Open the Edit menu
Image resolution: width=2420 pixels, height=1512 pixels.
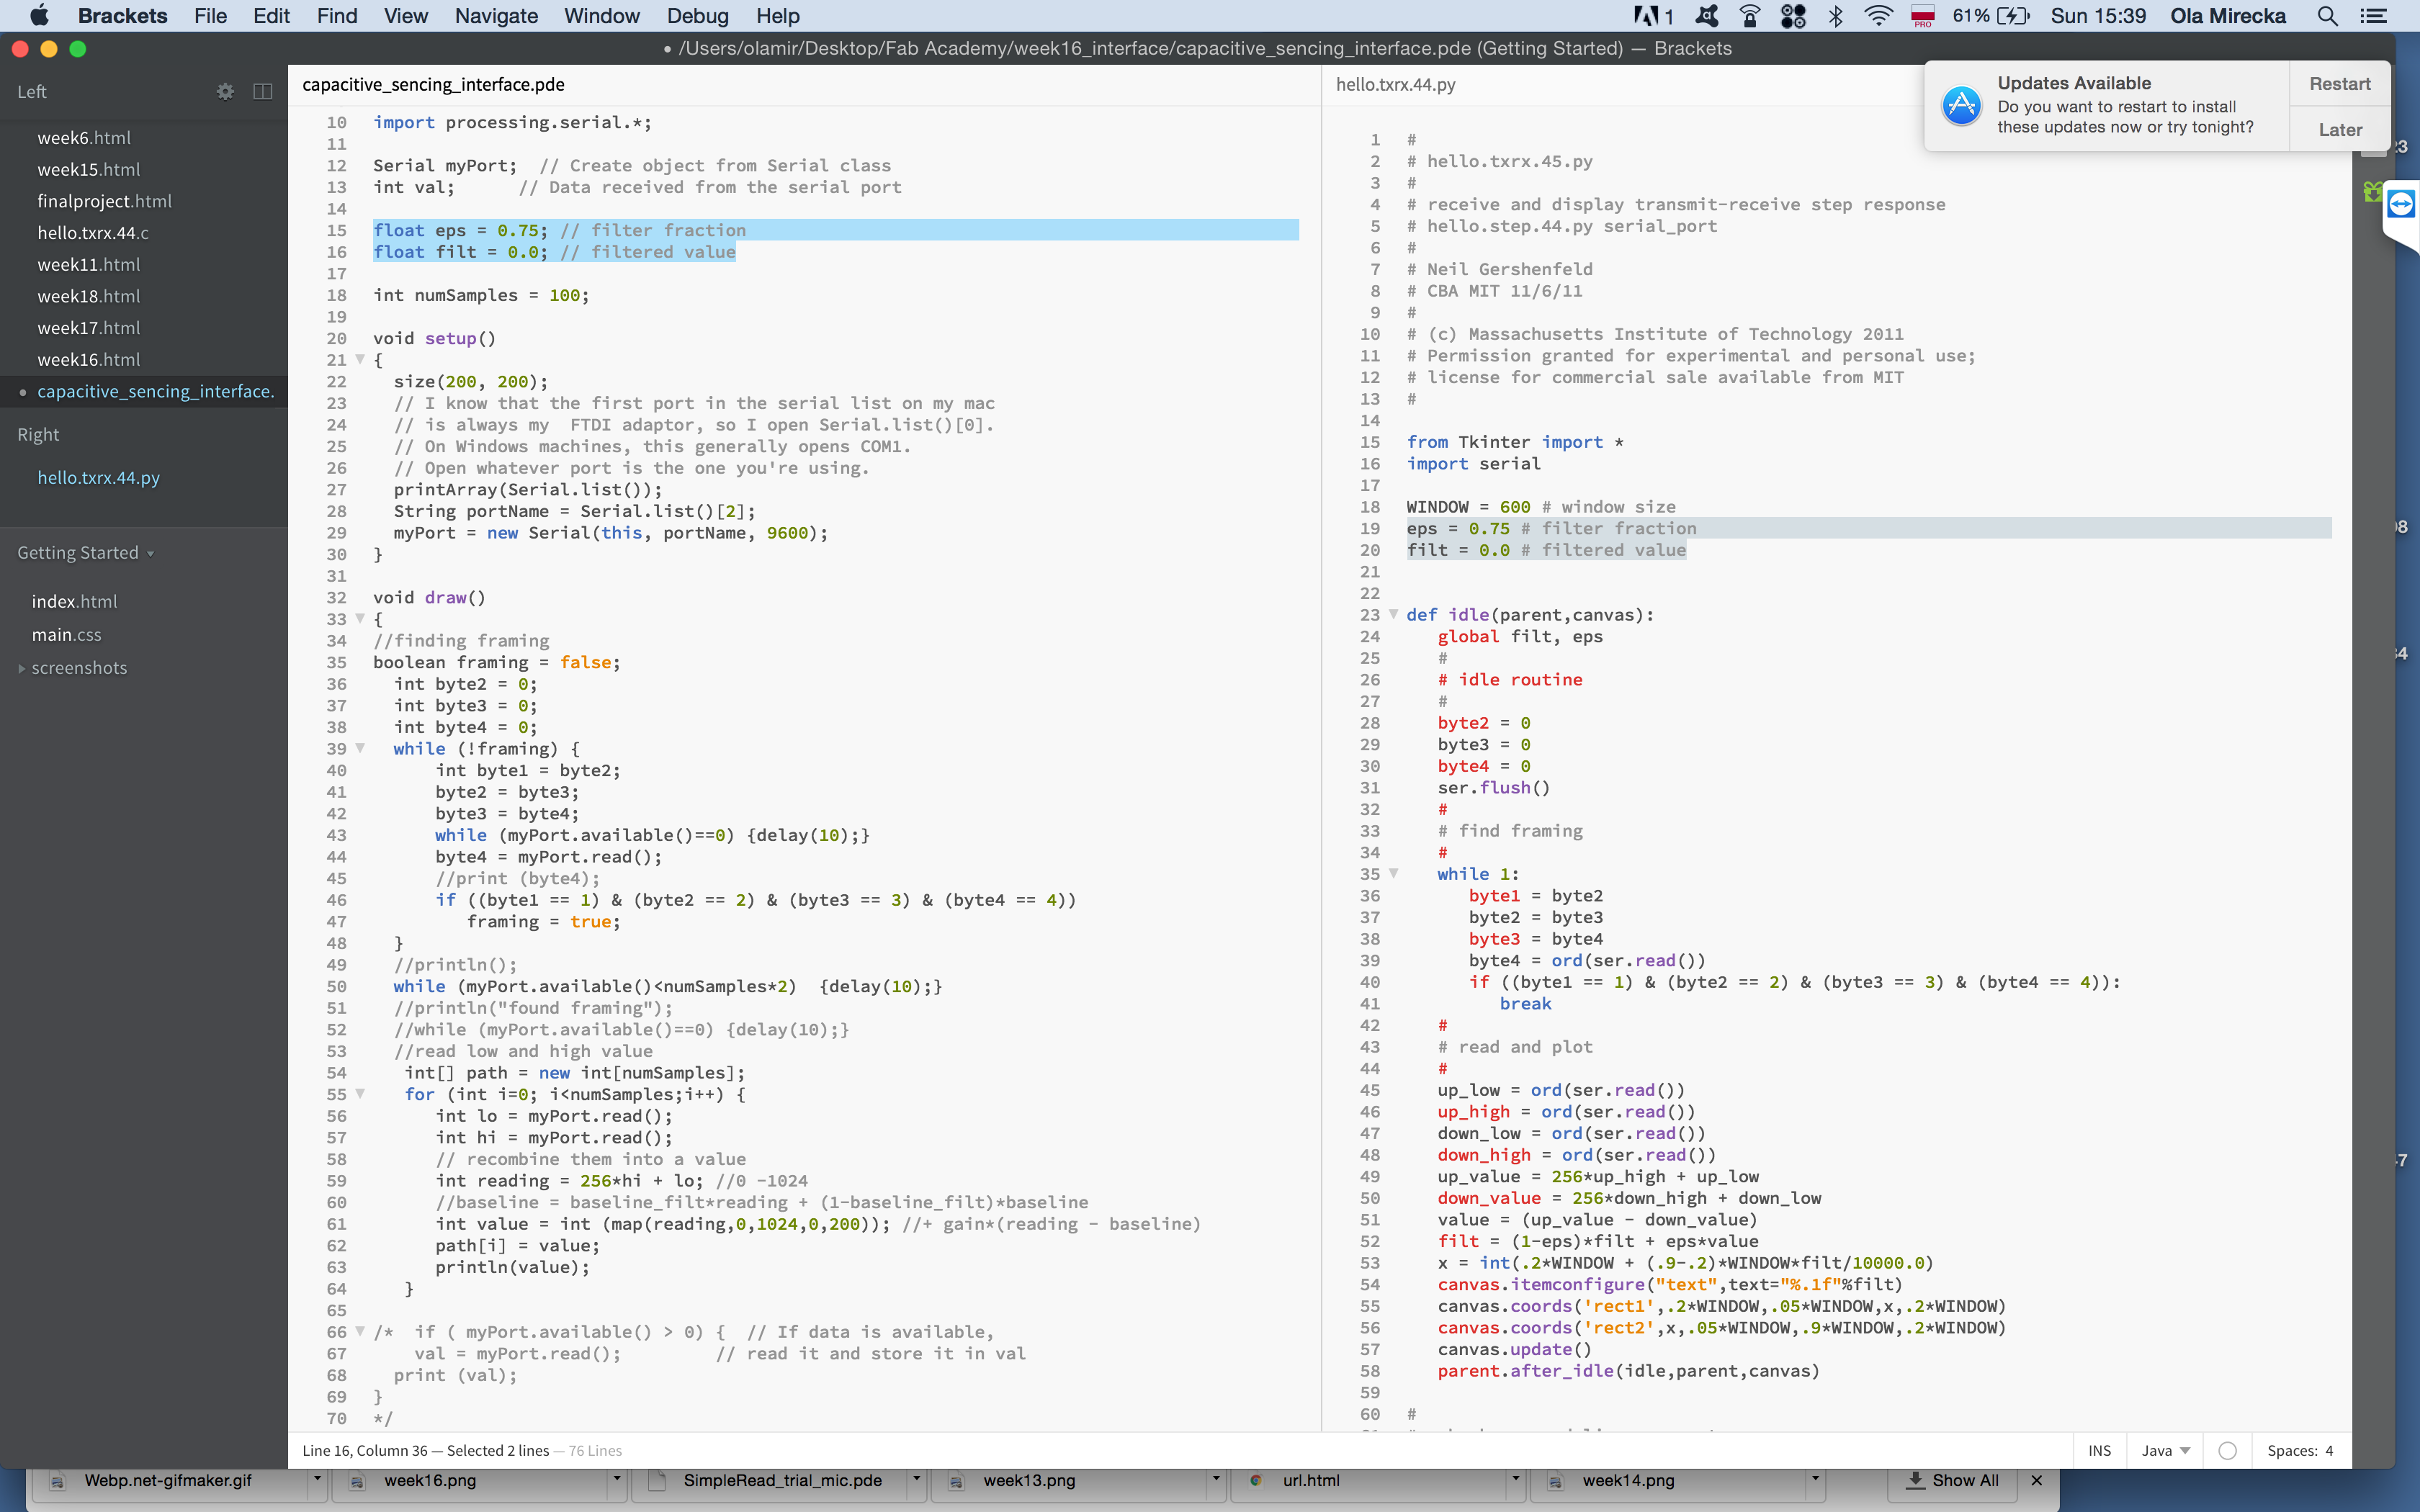(x=271, y=16)
